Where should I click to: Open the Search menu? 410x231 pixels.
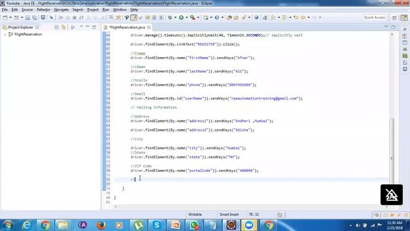point(78,10)
